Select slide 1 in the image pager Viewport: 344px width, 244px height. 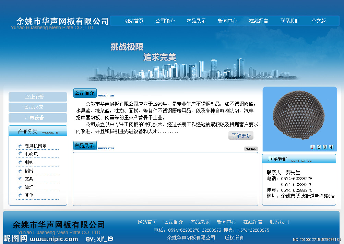tap(312, 147)
